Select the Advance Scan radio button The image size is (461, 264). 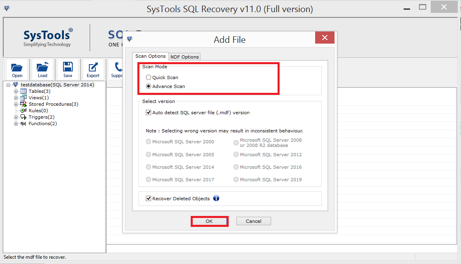[148, 86]
